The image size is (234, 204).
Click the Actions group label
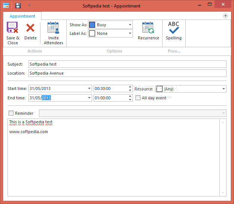point(34,51)
